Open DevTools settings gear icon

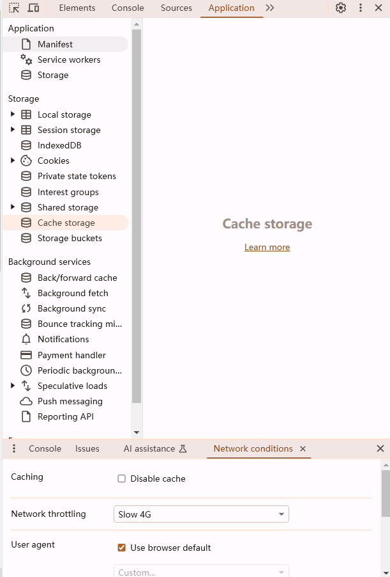click(x=341, y=8)
